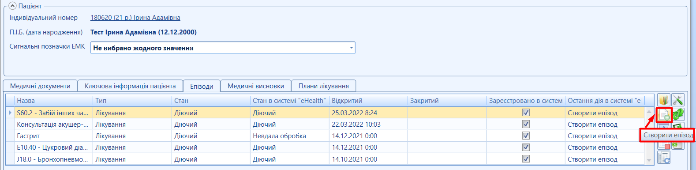Viewport: 696px width, 170px height.
Task: Open the Сигнальні позначки ЕМК dropdown
Action: point(351,48)
